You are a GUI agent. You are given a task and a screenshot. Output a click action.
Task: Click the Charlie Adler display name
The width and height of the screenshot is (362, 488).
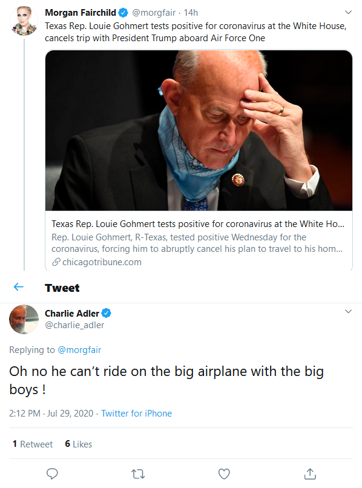coord(72,314)
